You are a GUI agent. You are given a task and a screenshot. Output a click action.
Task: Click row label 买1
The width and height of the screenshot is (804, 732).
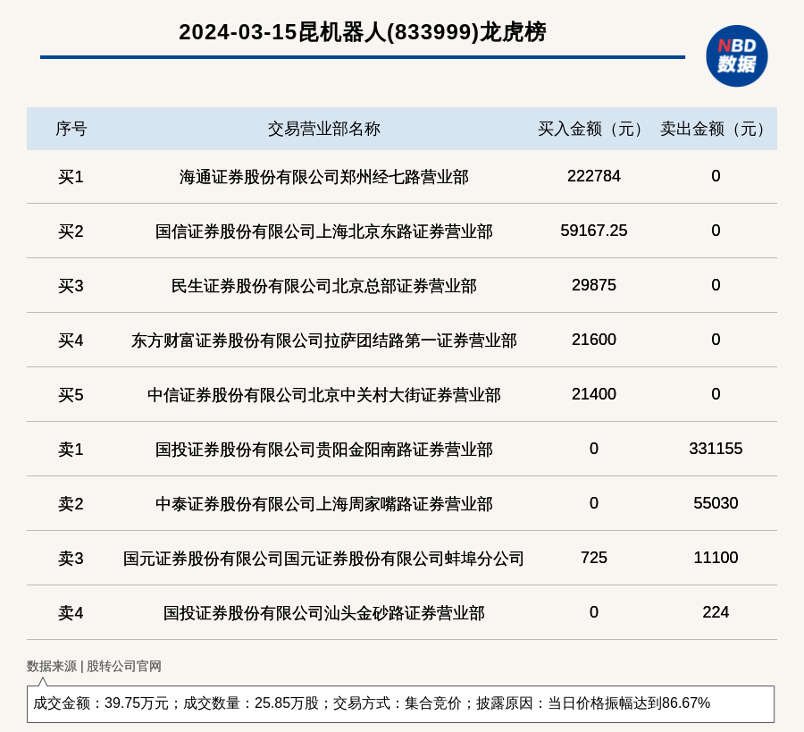(x=71, y=177)
